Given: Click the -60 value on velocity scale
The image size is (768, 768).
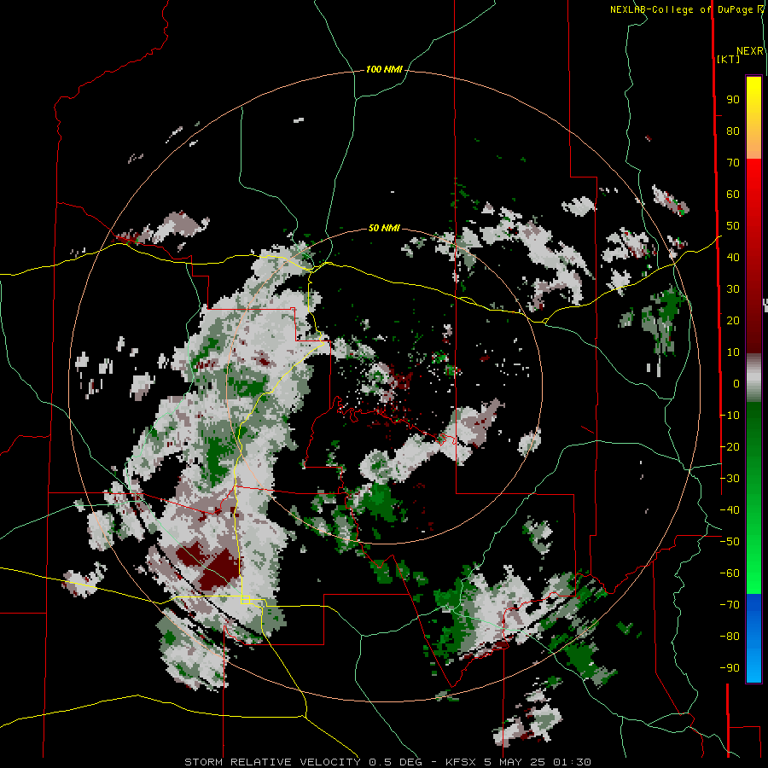Looking at the screenshot, I should [730, 573].
